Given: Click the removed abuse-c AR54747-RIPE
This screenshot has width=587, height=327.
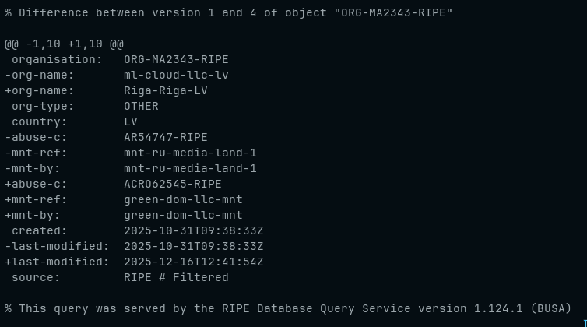Looking at the screenshot, I should coord(166,138).
